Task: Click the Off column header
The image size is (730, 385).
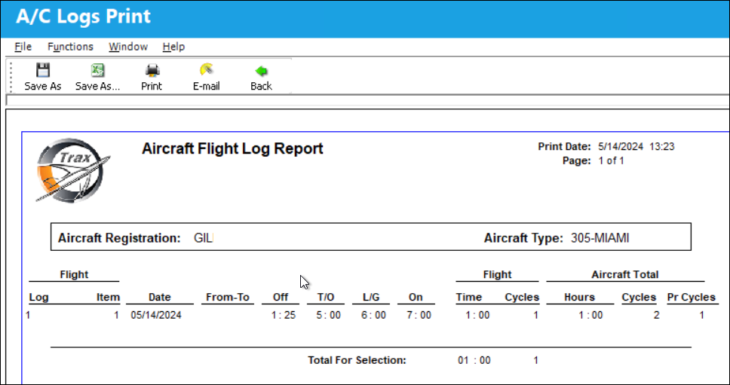Action: click(281, 297)
